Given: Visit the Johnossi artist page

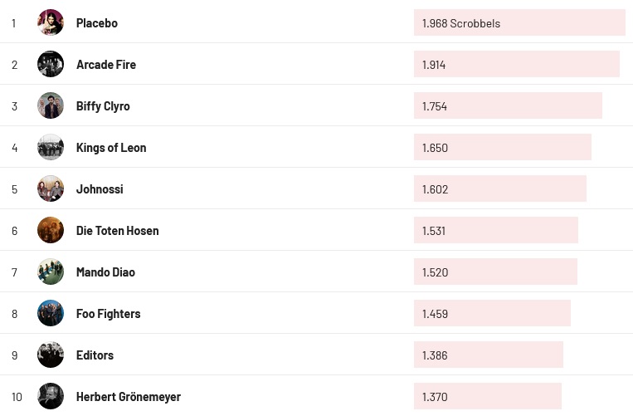Looking at the screenshot, I should point(100,189).
